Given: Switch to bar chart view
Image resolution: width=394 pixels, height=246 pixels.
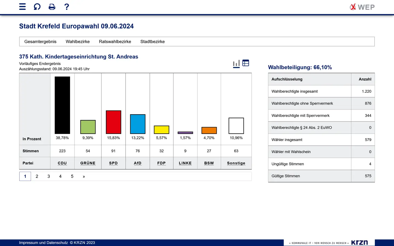Looking at the screenshot, I should [x=236, y=64].
